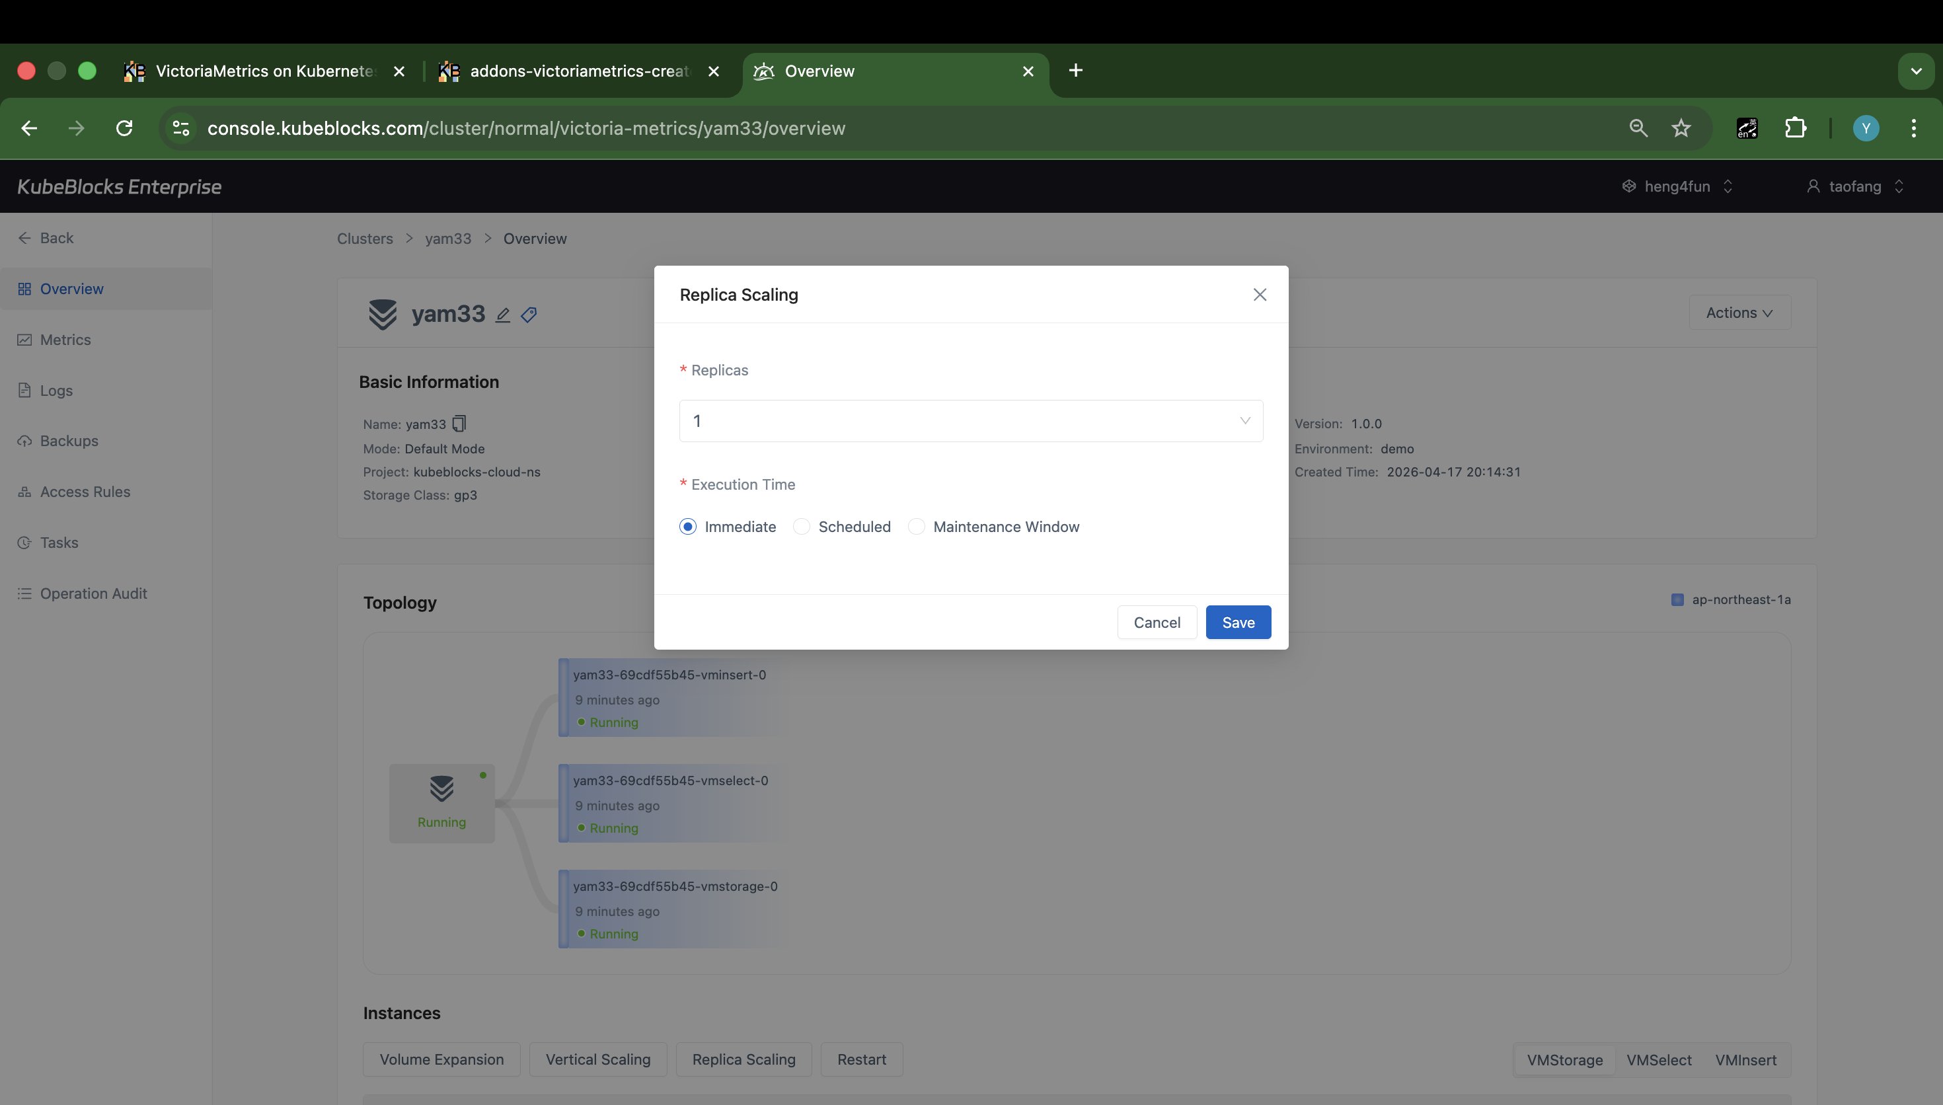Open Tasks in the sidebar
1943x1105 pixels.
tap(106, 543)
